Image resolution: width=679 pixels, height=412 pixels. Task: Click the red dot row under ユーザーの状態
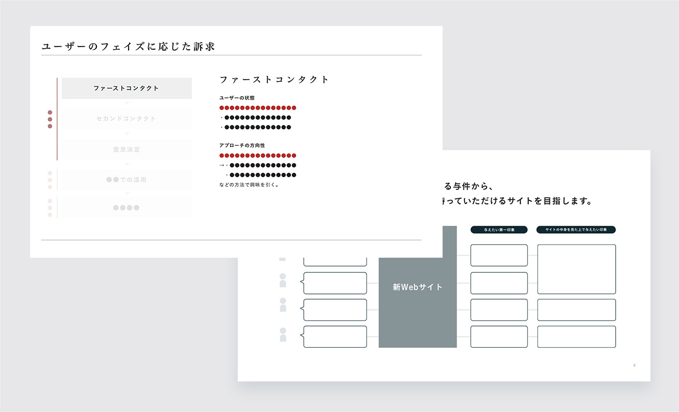[258, 108]
